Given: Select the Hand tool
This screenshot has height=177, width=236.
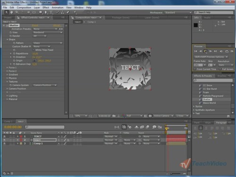Looking at the screenshot, I should (x=12, y=12).
